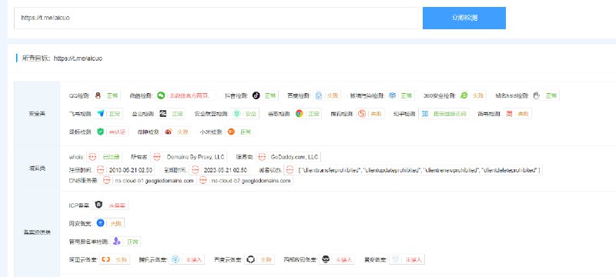Click the whois row red icon

[x=92, y=157]
